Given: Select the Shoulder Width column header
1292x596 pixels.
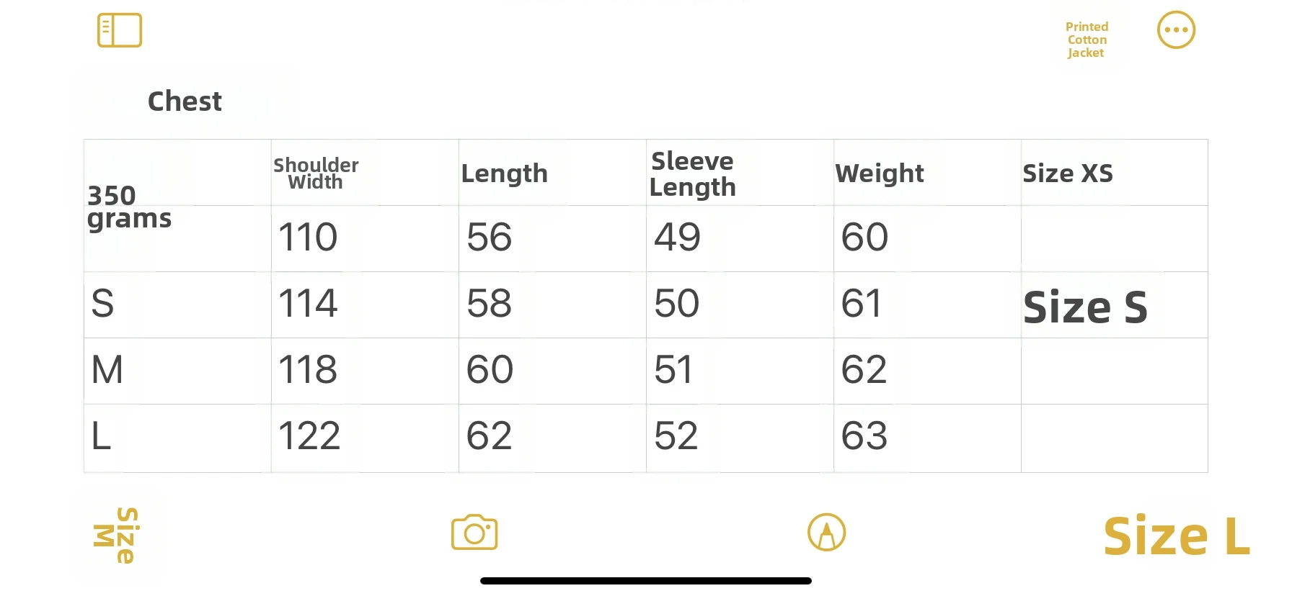Looking at the screenshot, I should point(316,173).
